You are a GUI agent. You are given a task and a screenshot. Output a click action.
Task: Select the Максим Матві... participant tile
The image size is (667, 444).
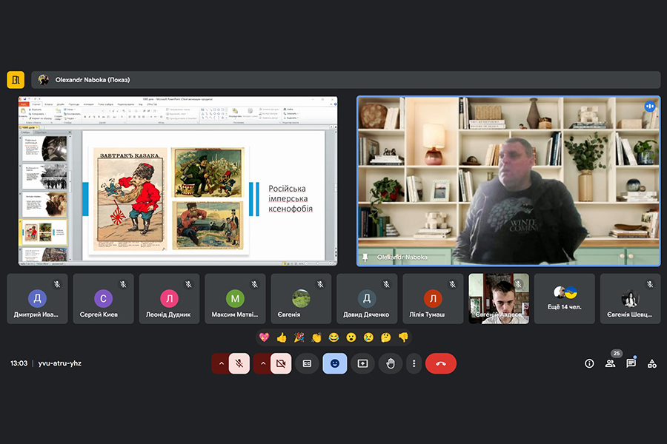pos(235,299)
